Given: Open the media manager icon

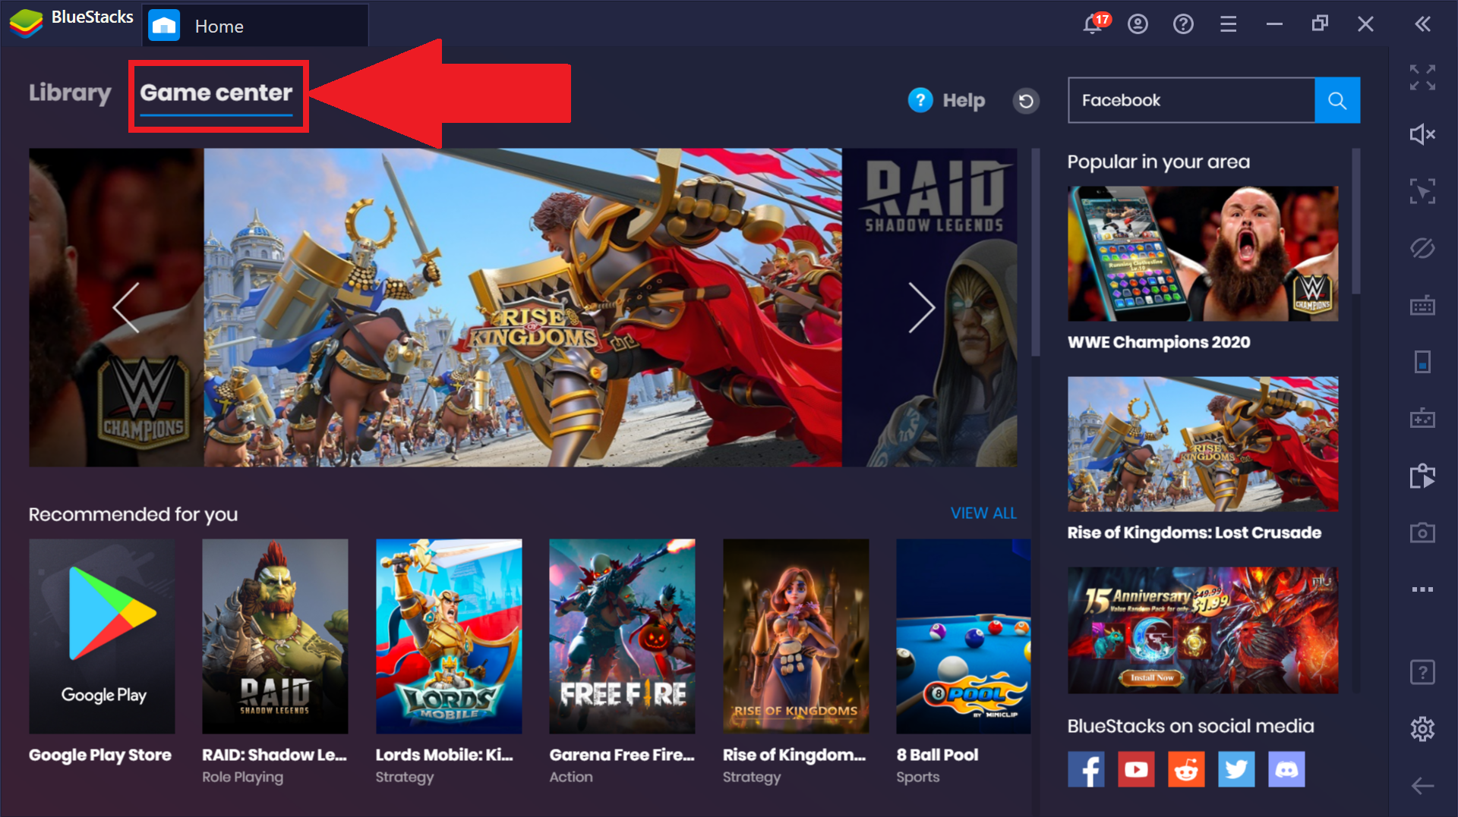Looking at the screenshot, I should coord(1422,476).
